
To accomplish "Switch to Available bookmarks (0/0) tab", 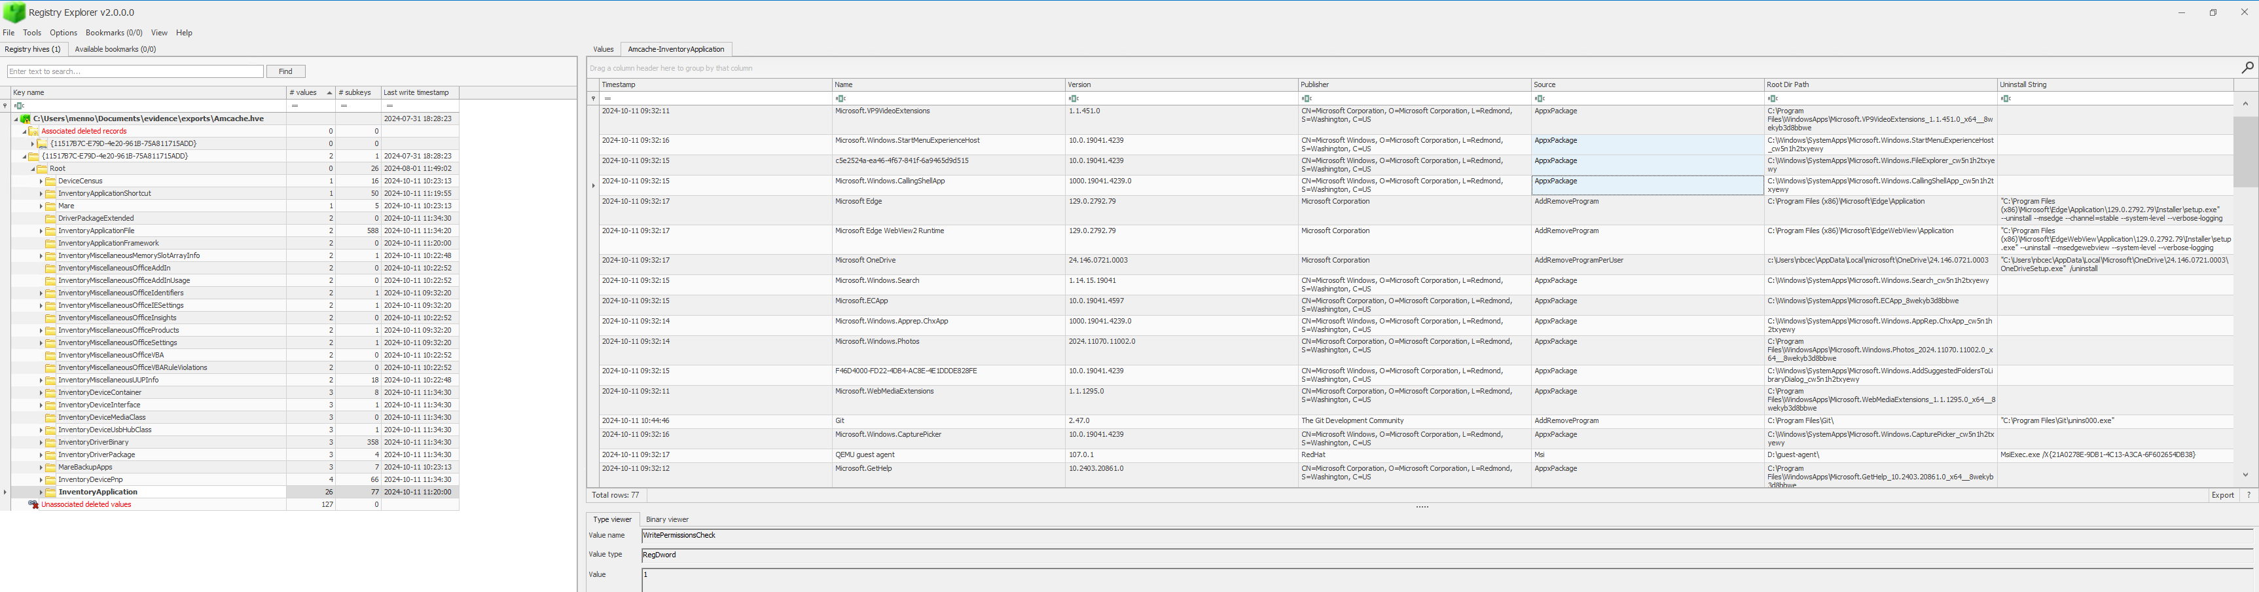I will pos(116,49).
